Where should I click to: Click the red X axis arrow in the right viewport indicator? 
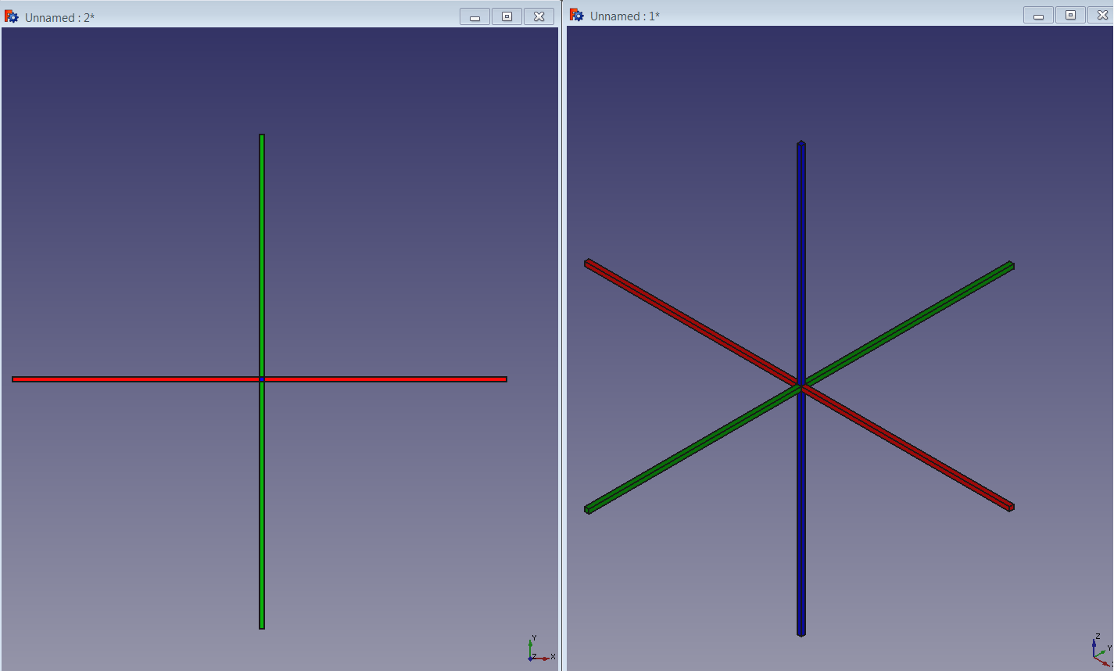[1105, 664]
